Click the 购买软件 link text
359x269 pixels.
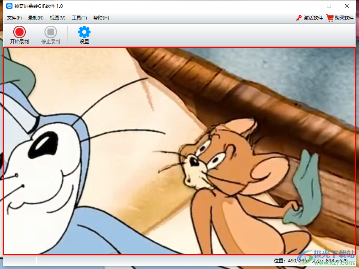click(344, 18)
